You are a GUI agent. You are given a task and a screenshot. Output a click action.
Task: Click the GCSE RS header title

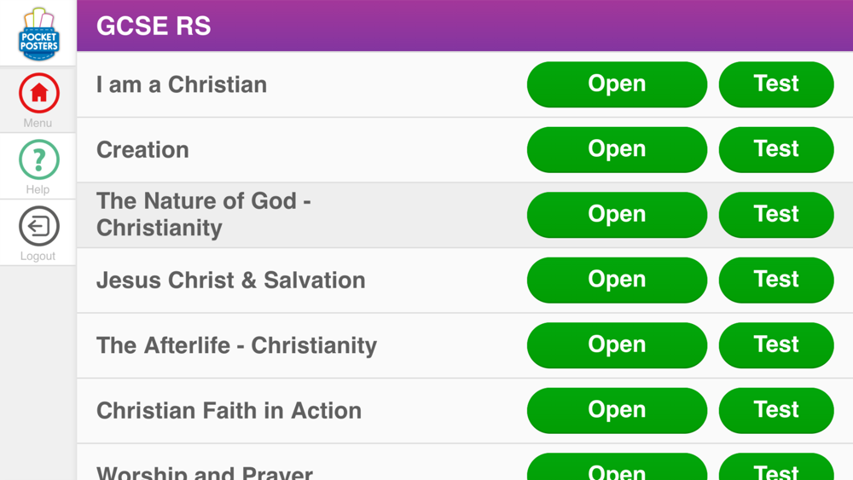point(154,26)
